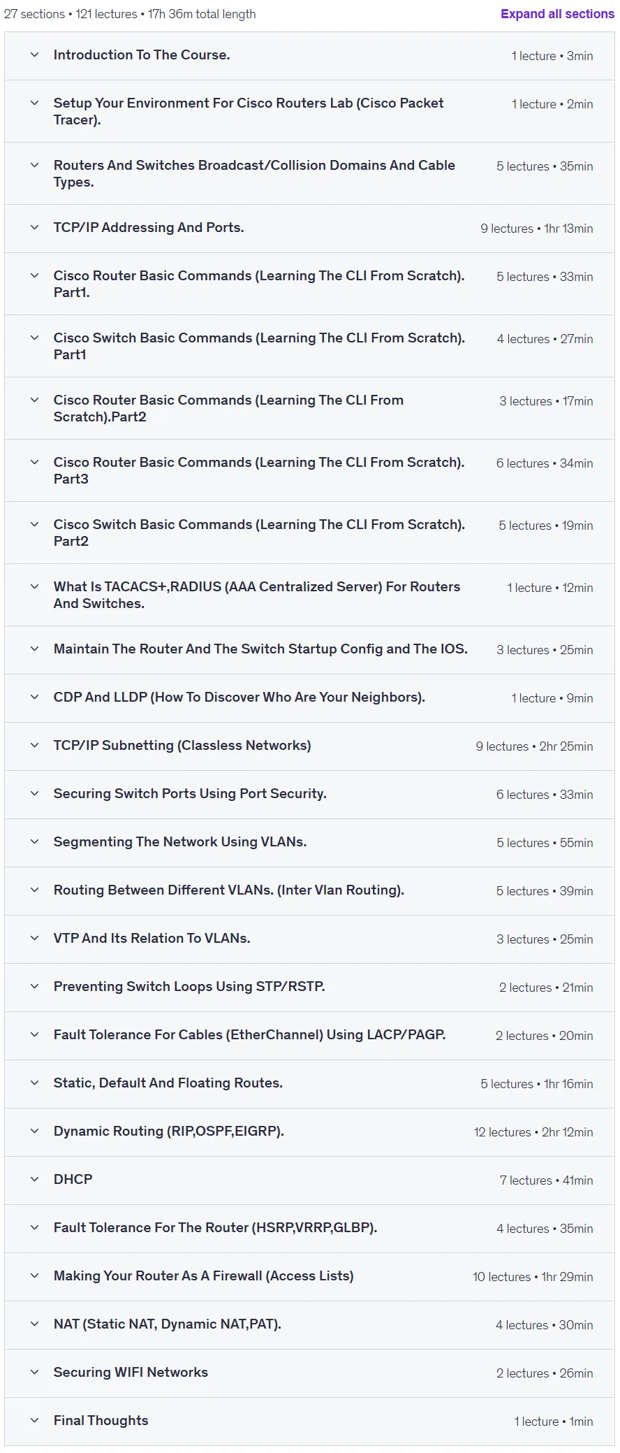
Task: Expand the TCP/IP Addressing And Ports section chevron
Action: [34, 228]
